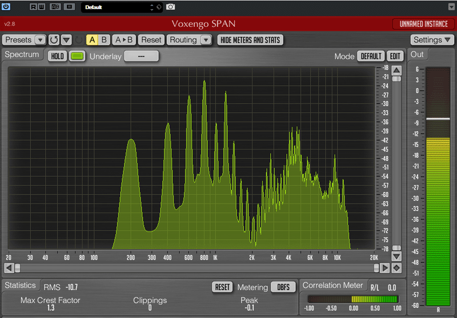Screen dimensions: 457x318
Task: Click the Correlation Meter tab label
Action: 332,286
